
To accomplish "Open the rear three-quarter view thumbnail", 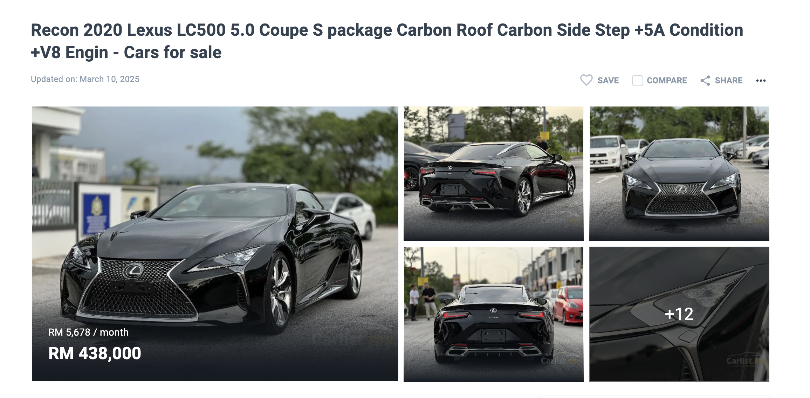I will pos(494,174).
